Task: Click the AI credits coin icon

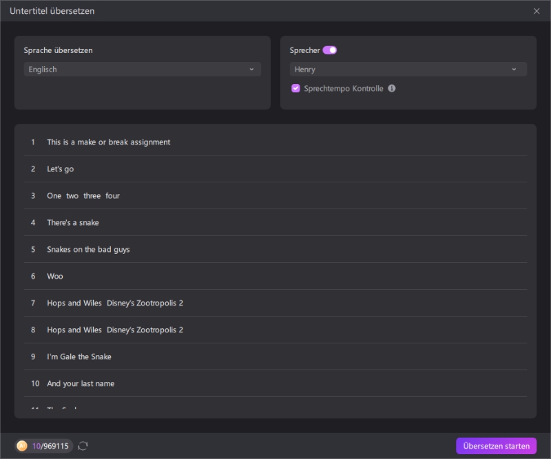Action: [22, 446]
